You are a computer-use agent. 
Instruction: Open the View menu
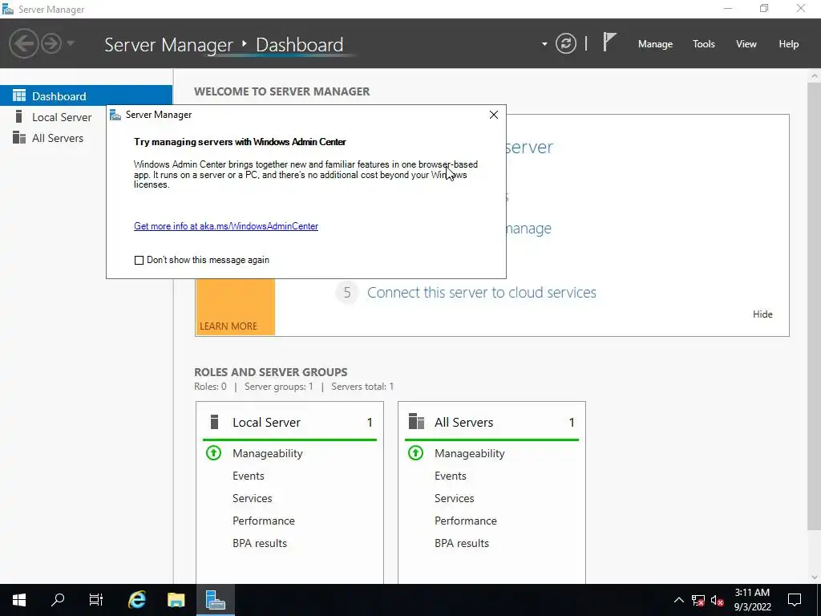[x=746, y=44]
